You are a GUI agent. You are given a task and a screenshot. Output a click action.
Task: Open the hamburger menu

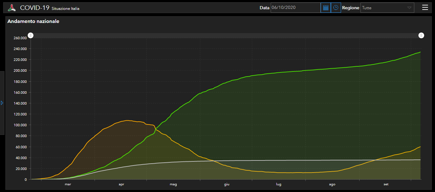point(425,8)
